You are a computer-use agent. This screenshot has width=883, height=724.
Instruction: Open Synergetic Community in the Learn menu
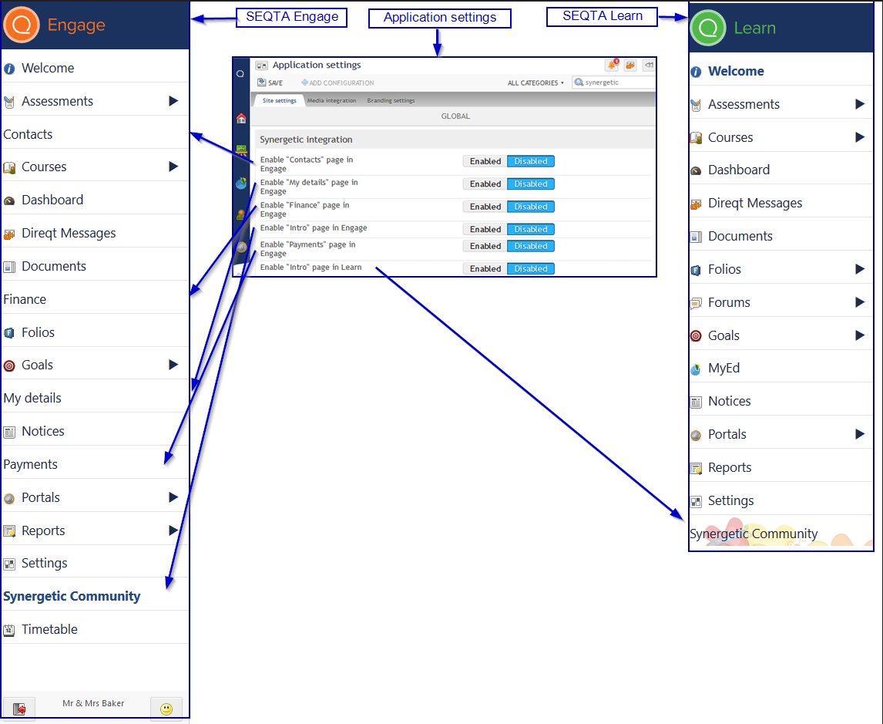754,533
